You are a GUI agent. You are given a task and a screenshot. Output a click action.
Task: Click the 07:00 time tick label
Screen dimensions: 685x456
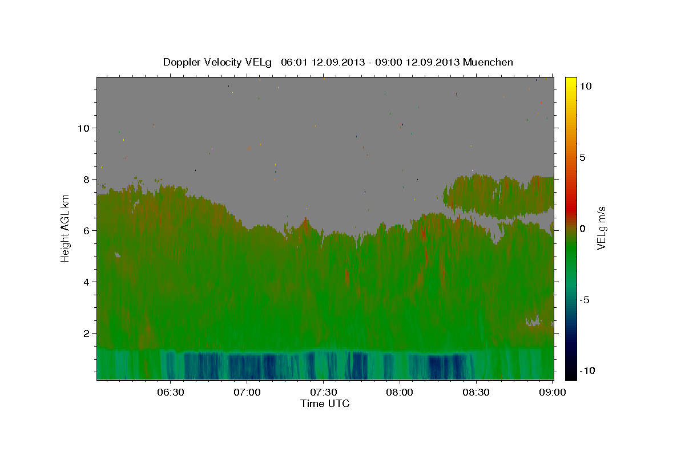(247, 393)
